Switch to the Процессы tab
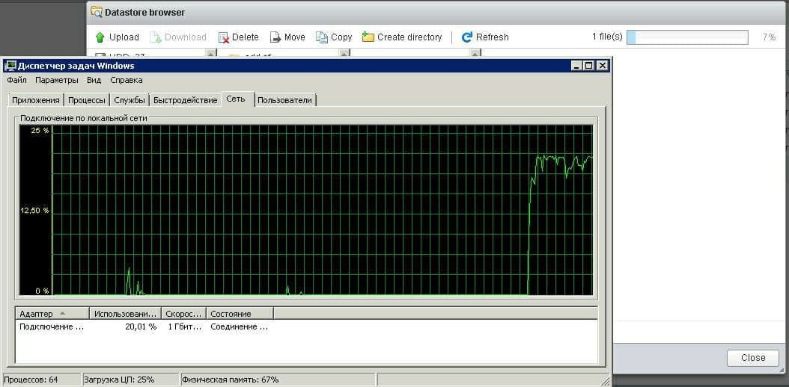 [87, 100]
